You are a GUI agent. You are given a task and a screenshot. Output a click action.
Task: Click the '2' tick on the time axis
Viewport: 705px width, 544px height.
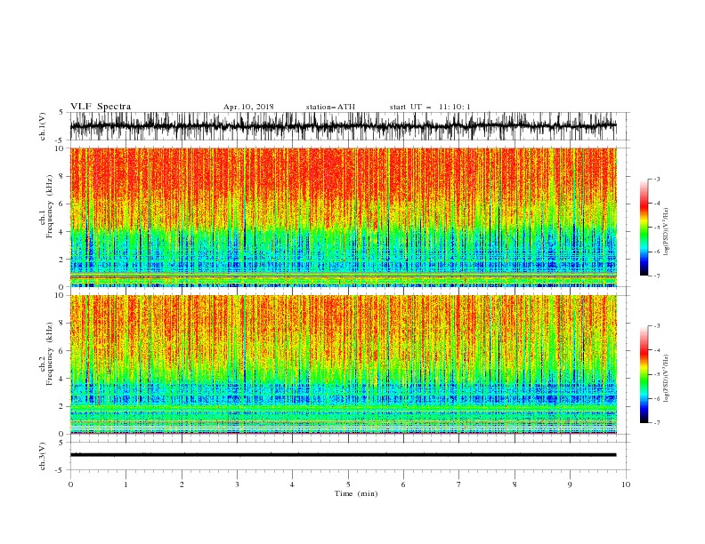pyautogui.click(x=182, y=484)
